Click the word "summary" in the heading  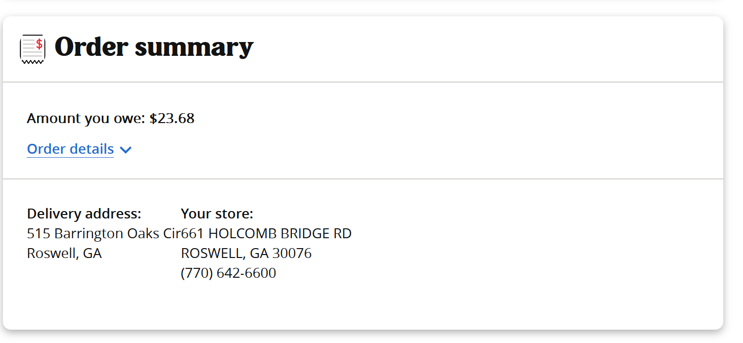(x=194, y=48)
